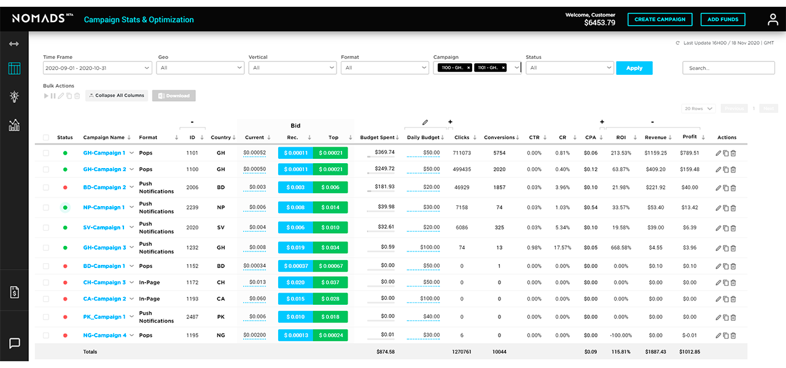Tick the select-all header checkbox
This screenshot has width=786, height=368.
click(46, 137)
